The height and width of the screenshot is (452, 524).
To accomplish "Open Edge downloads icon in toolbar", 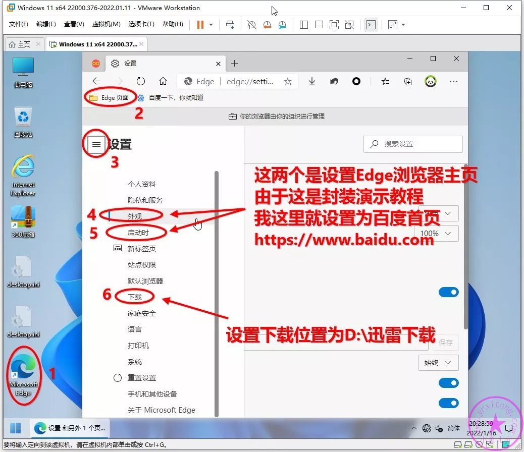I will 312,81.
